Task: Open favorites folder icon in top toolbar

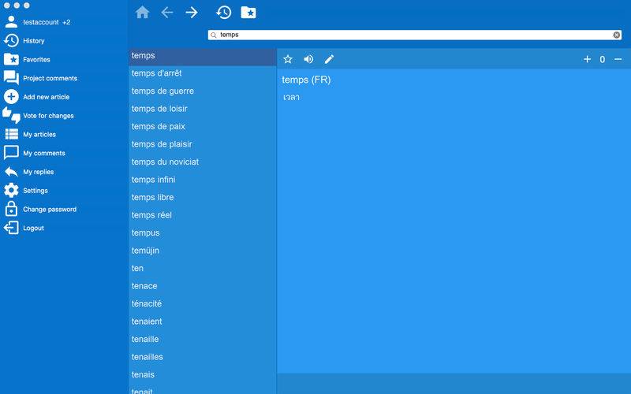Action: pos(248,13)
